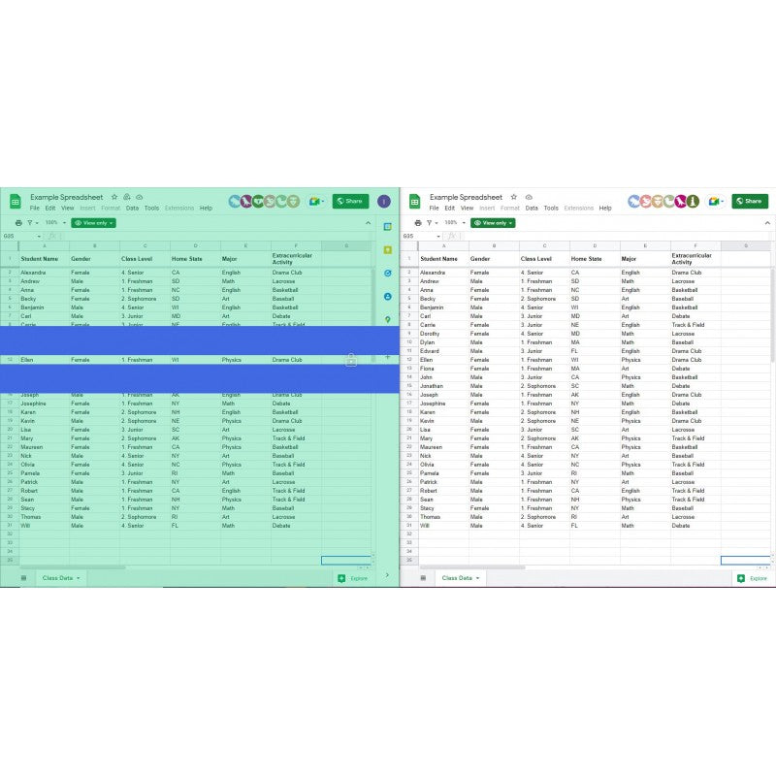
Task: Click the Explore button in the right window
Action: point(752,578)
